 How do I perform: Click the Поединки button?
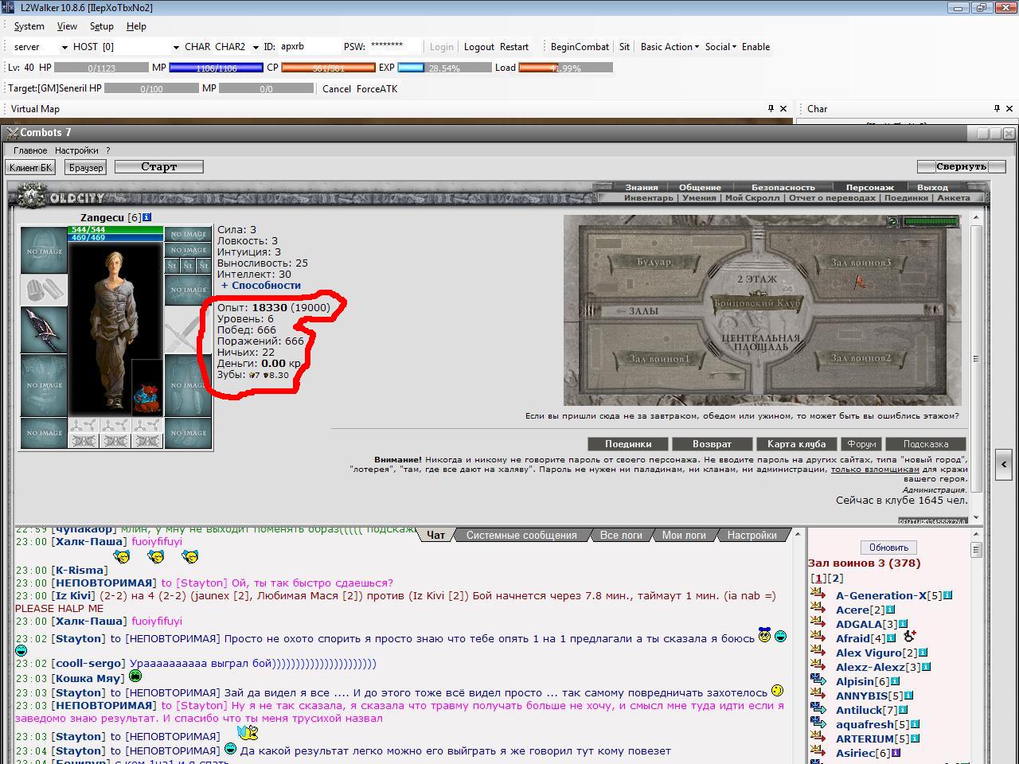tap(628, 444)
